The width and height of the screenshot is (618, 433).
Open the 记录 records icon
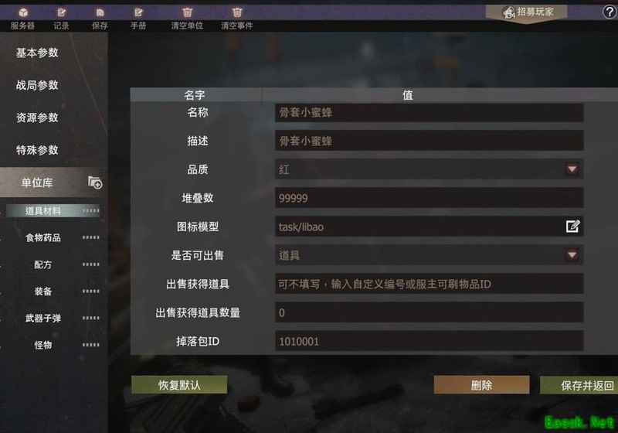coord(62,12)
